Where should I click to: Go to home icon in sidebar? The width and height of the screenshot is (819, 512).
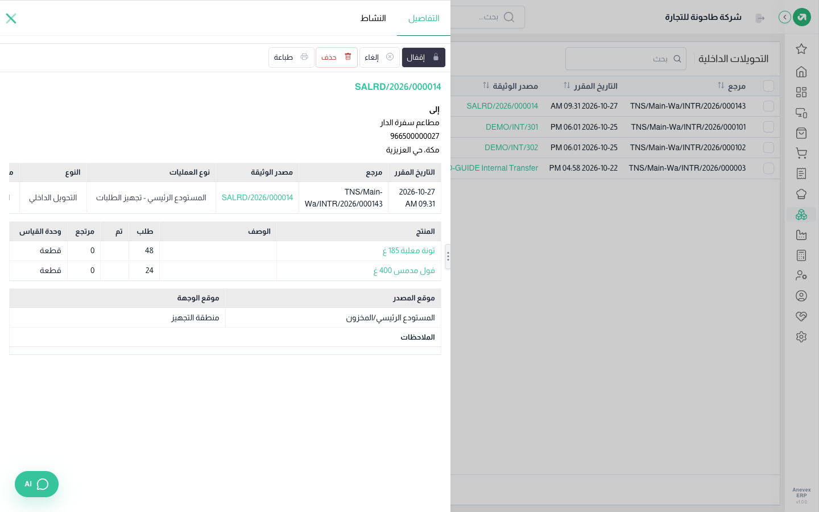pos(801,72)
